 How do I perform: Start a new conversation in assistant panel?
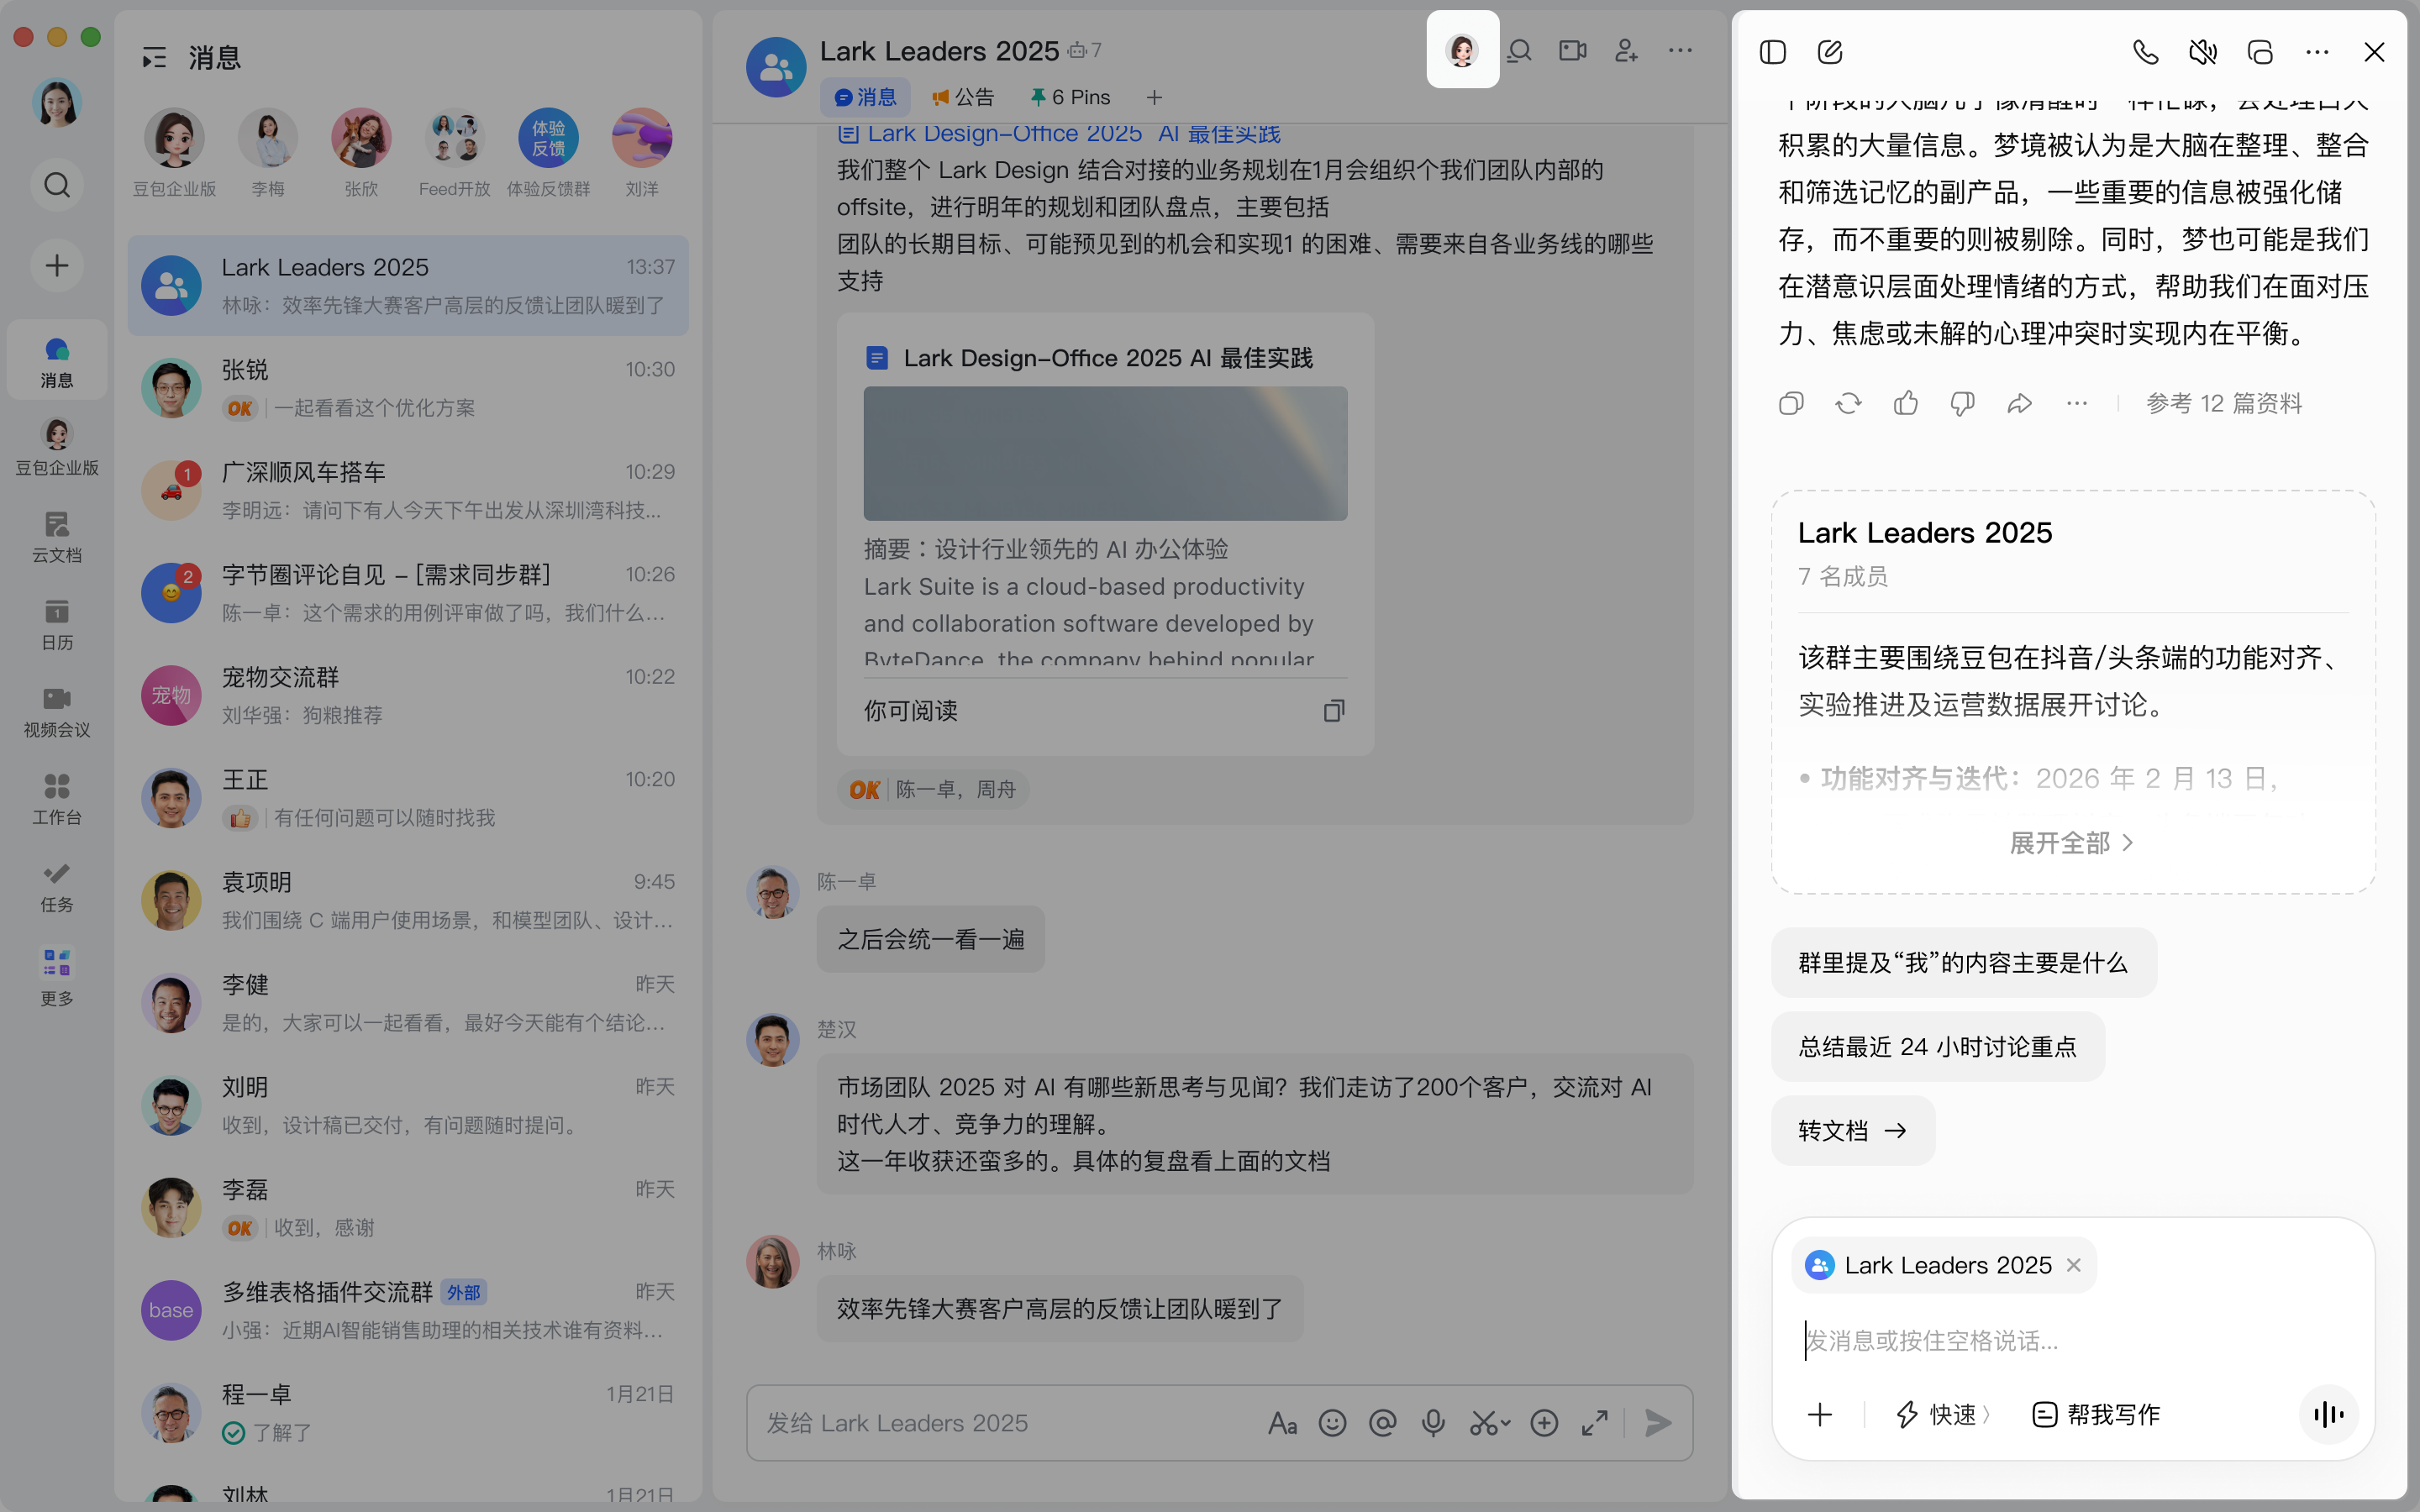[1830, 52]
